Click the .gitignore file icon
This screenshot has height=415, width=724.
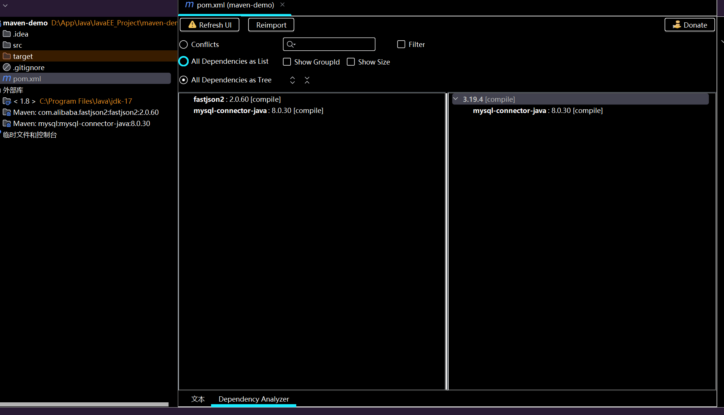click(7, 67)
